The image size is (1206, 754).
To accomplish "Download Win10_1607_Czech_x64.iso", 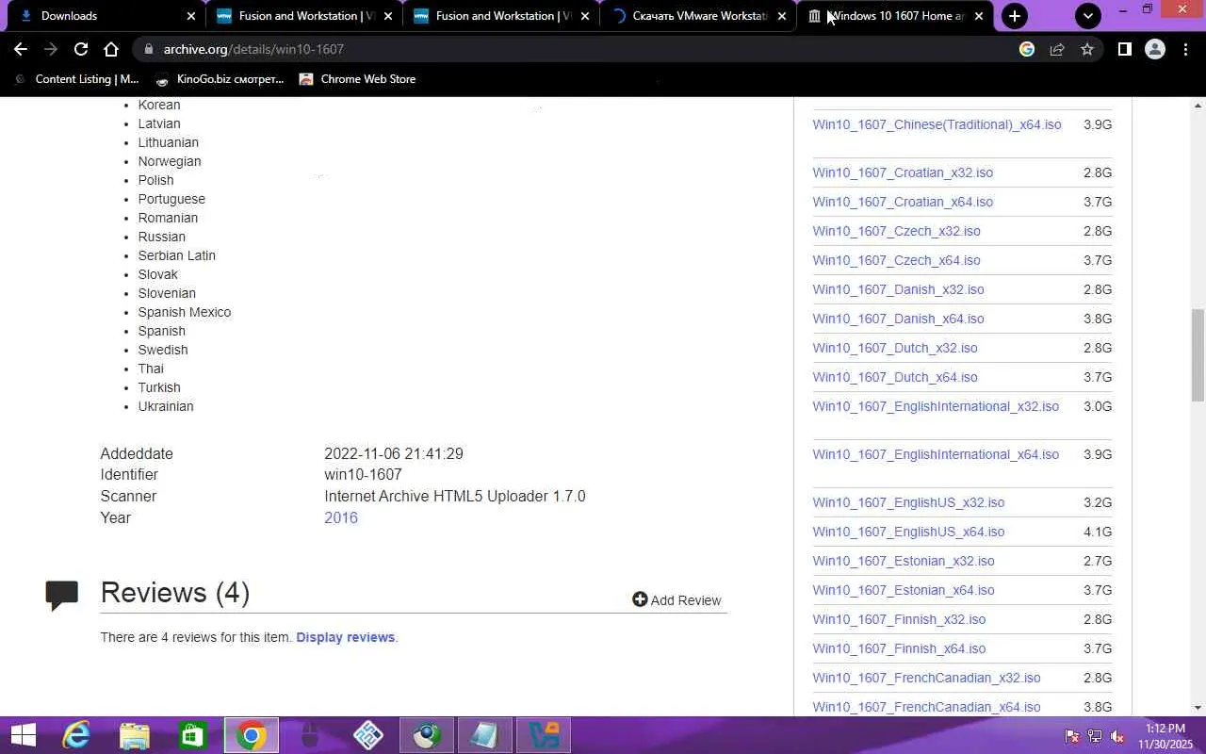I will click(x=896, y=260).
